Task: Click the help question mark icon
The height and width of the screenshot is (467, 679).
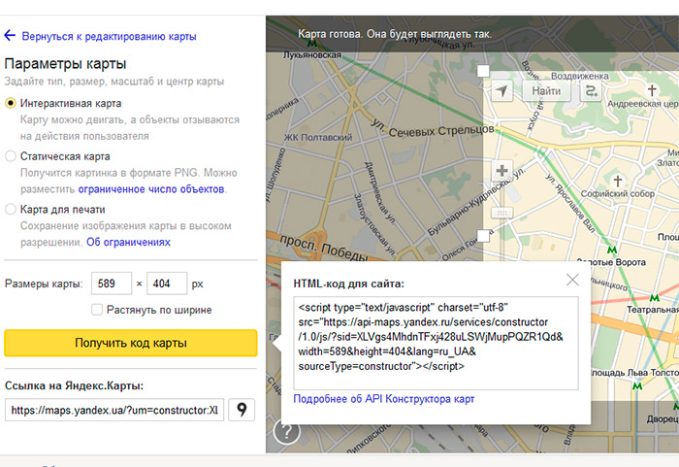Action: click(287, 431)
